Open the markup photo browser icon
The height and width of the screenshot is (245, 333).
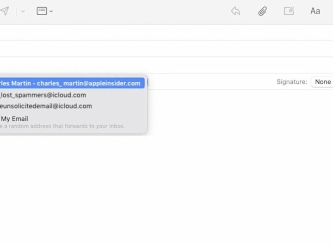[289, 11]
